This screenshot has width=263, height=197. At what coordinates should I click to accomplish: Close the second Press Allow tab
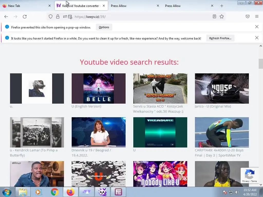click(212, 6)
